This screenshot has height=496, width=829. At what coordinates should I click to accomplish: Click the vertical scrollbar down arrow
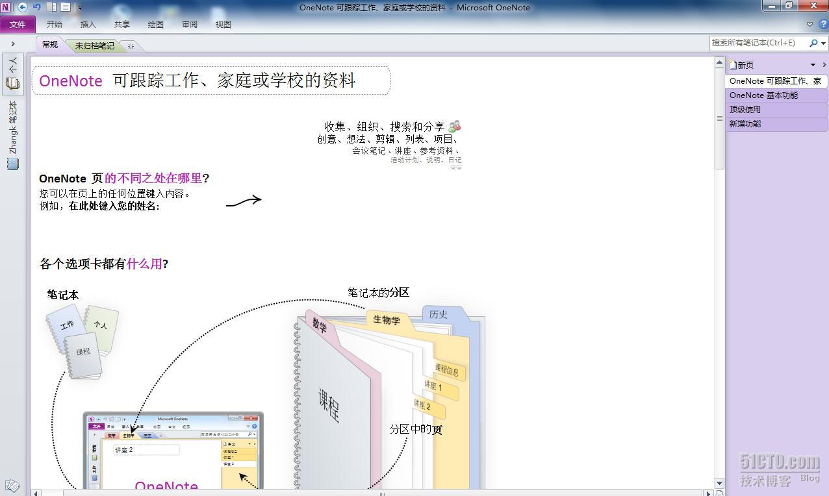coord(720,483)
